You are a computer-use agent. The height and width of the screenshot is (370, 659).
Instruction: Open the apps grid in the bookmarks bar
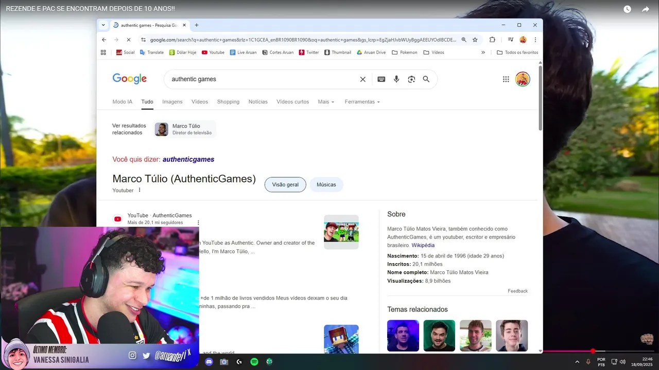coord(103,52)
